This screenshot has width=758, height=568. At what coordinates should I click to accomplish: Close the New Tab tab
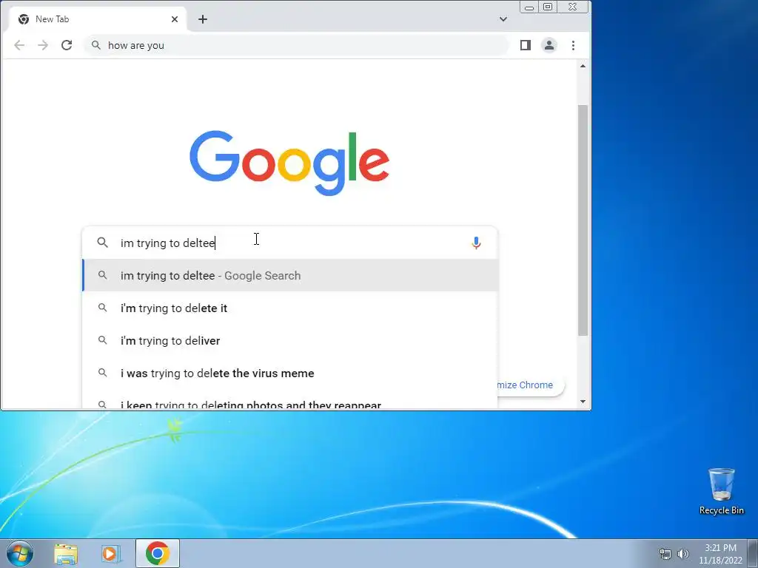coord(175,19)
